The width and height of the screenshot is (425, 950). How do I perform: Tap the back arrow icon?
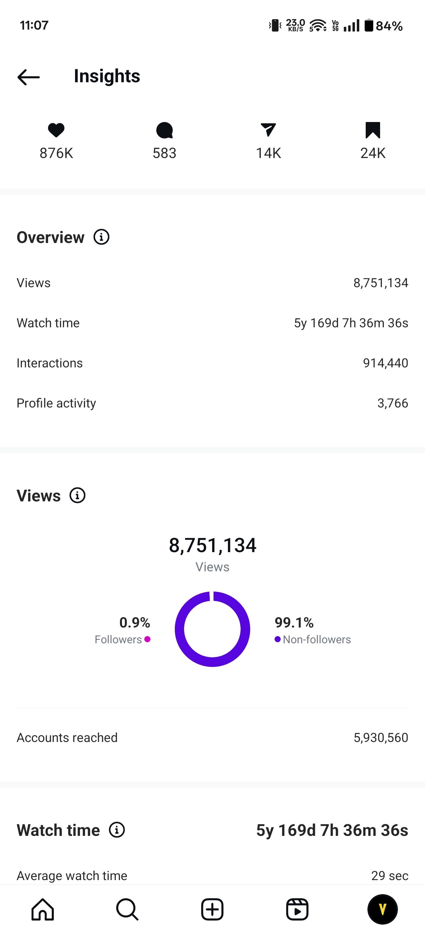pyautogui.click(x=28, y=77)
